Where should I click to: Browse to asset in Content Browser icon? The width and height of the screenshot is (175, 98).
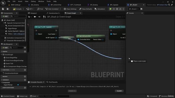pos(8,9)
